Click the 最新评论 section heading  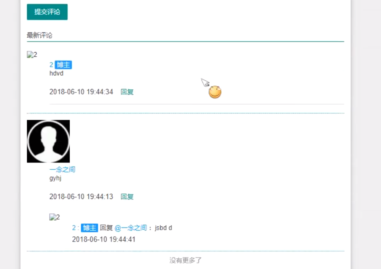point(40,35)
